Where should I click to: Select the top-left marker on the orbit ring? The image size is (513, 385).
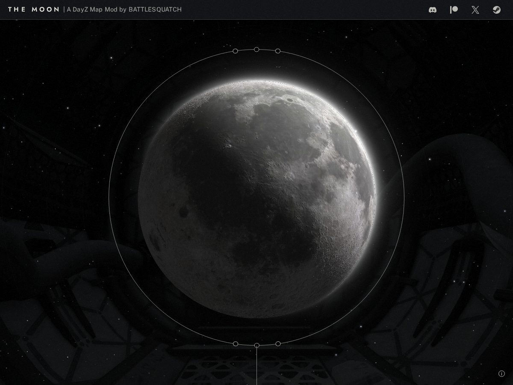click(x=235, y=51)
